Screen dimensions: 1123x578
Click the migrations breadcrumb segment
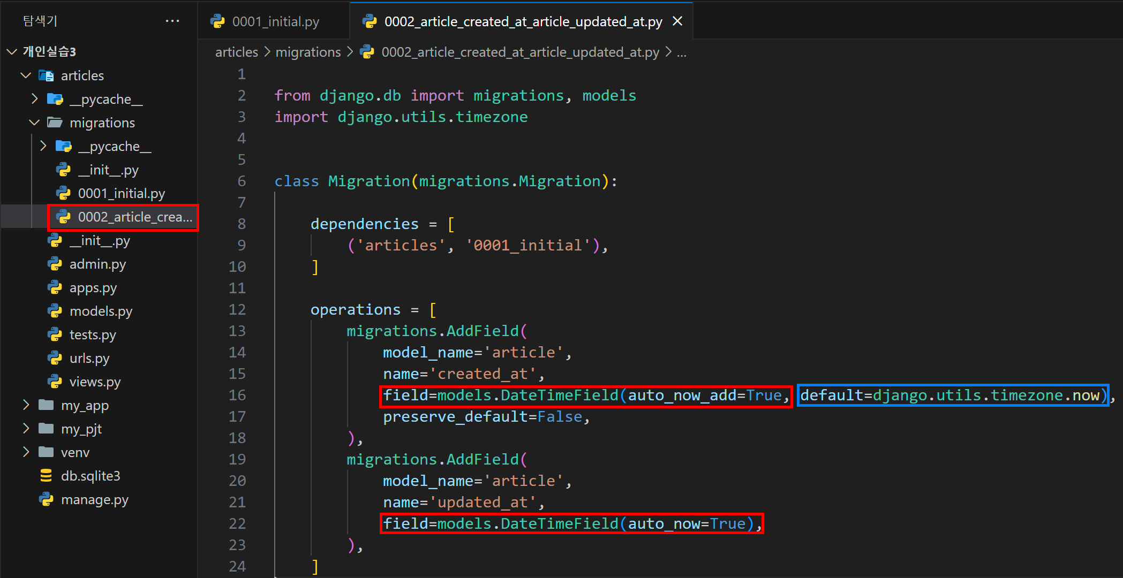[x=308, y=52]
